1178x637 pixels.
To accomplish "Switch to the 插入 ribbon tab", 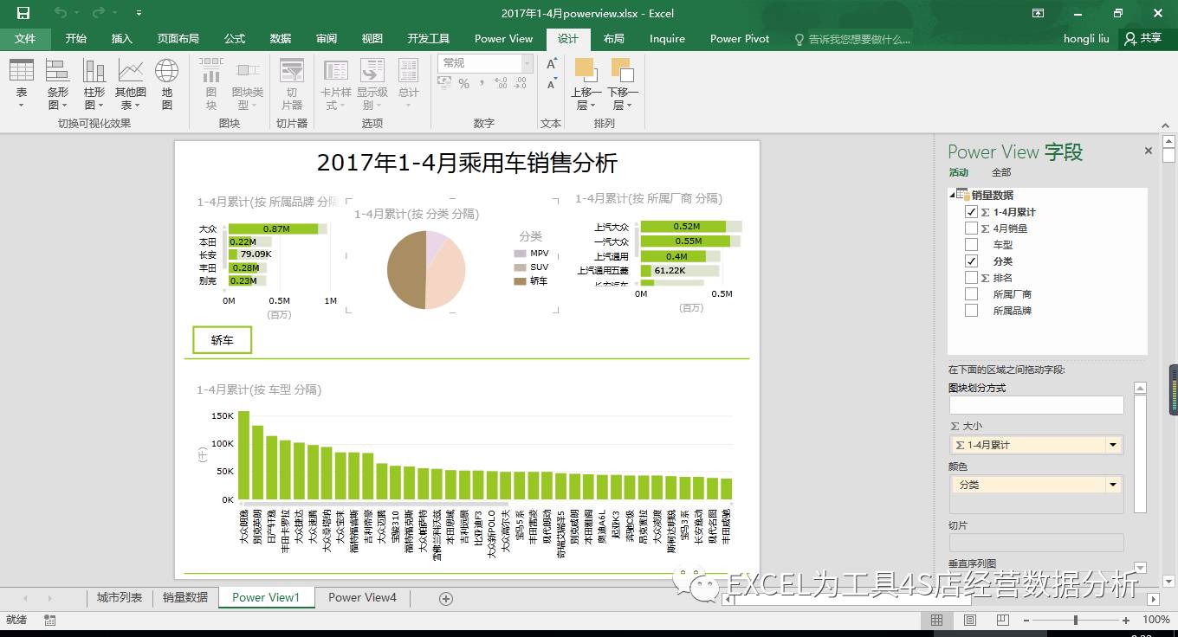I will [122, 39].
